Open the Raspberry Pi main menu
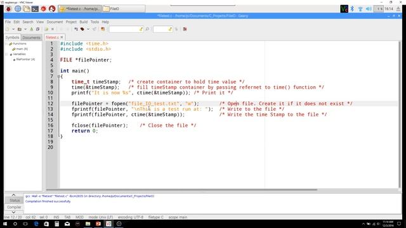 point(8,9)
